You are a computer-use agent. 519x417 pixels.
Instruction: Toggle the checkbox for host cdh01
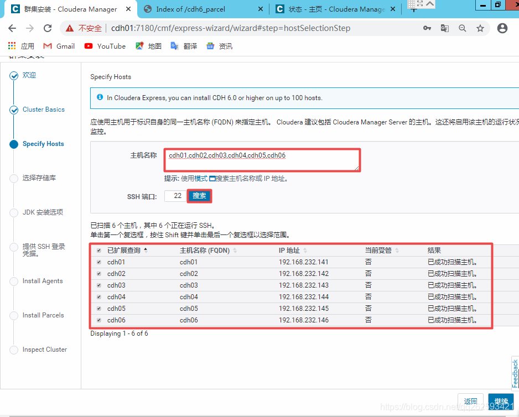point(98,262)
